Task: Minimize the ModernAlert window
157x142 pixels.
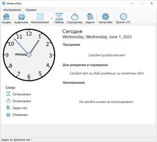Action: coord(132,4)
